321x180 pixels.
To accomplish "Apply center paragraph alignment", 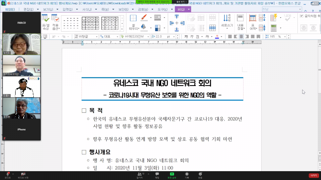I will (x=242, y=36).
